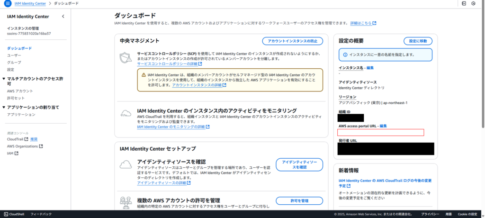Collapse the IAM Identity Center sidebar chevron
Image resolution: width=485 pixels, height=218 pixels.
pos(63,17)
